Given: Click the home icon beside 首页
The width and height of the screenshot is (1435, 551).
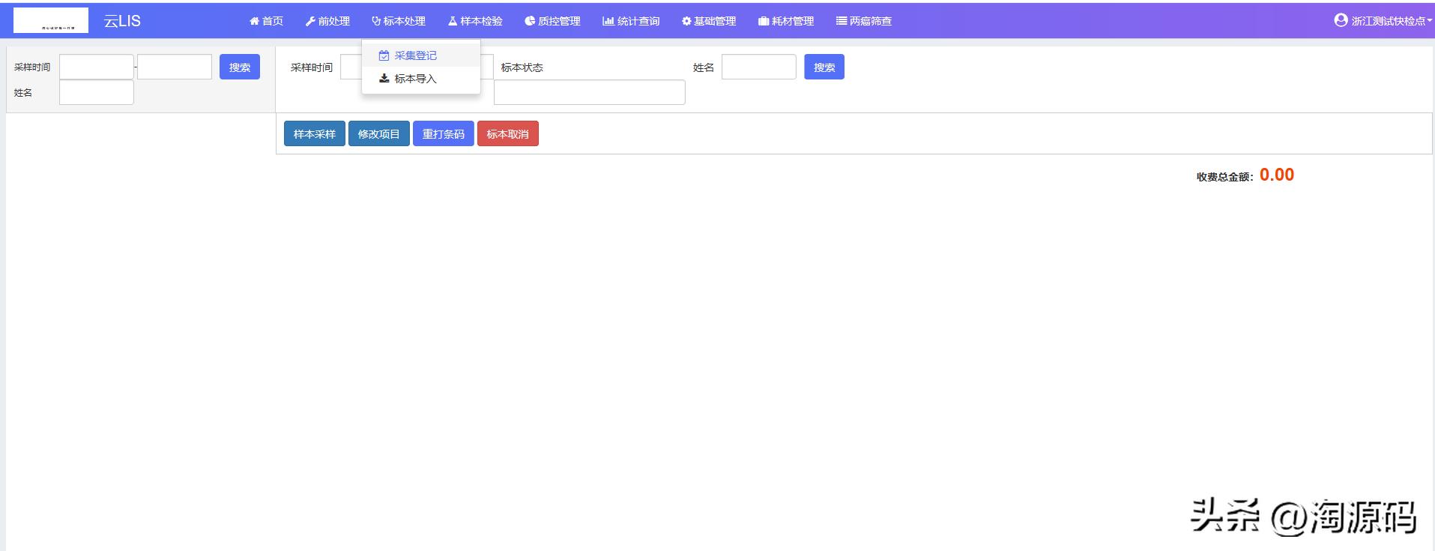Looking at the screenshot, I should (254, 21).
